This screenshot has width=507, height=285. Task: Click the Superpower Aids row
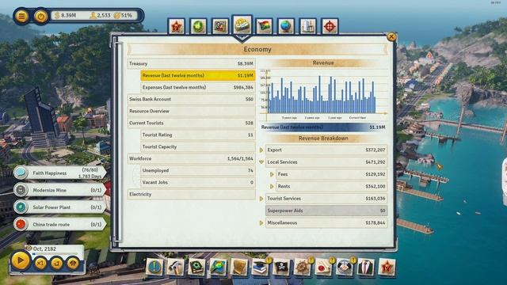pos(326,211)
